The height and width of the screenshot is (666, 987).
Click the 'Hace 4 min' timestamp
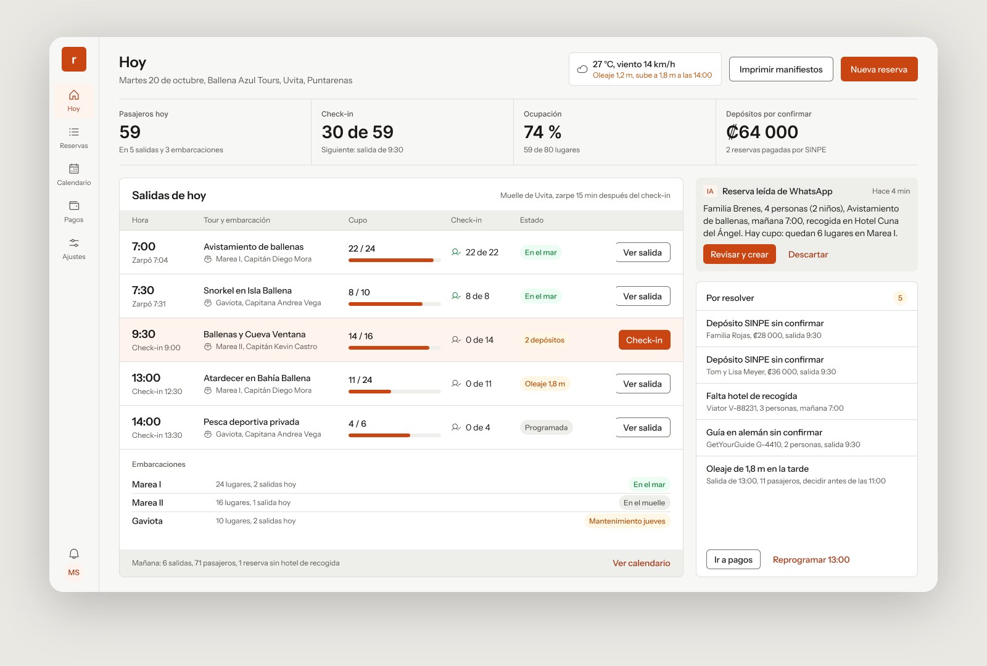891,191
